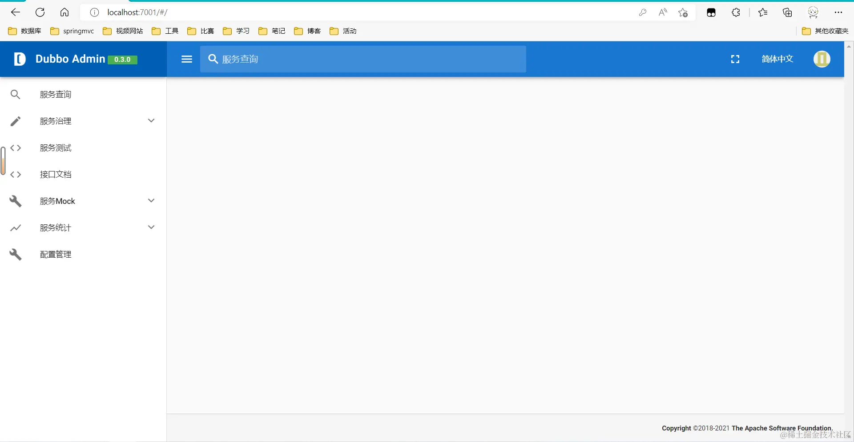This screenshot has height=442, width=854.
Task: Click the search magnifier icon in header
Action: pyautogui.click(x=213, y=59)
